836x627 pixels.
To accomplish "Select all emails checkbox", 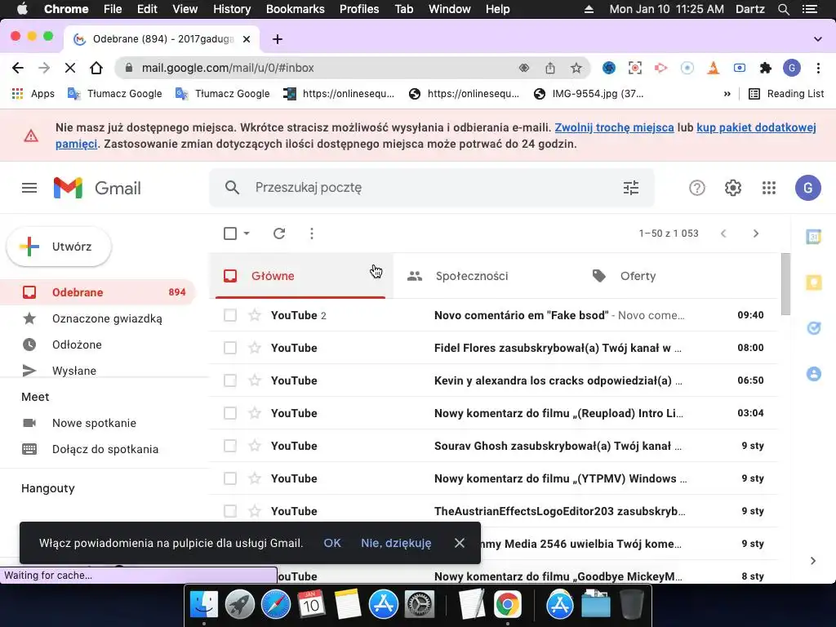I will coord(230,233).
